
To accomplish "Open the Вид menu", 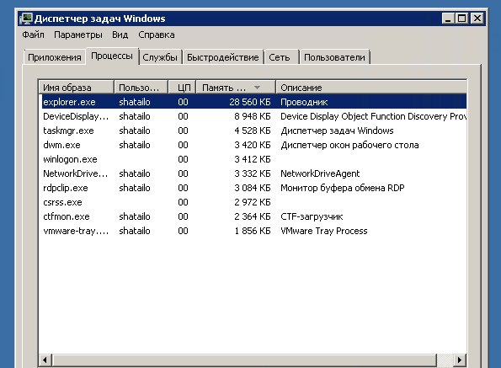I will [120, 35].
